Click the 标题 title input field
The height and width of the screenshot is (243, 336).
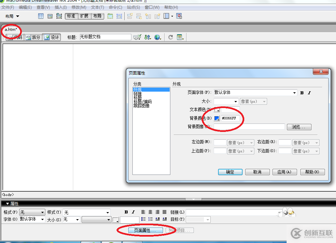click(105, 37)
